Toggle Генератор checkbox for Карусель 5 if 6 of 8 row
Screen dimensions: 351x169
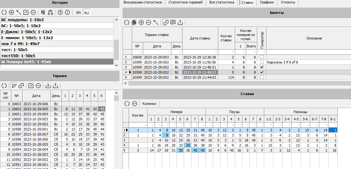pyautogui.click(x=261, y=62)
